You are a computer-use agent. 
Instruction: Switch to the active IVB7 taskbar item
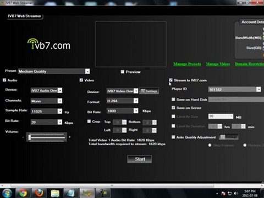pyautogui.click(x=87, y=193)
